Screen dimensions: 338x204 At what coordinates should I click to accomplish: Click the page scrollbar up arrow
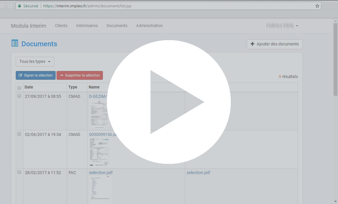(335, 21)
